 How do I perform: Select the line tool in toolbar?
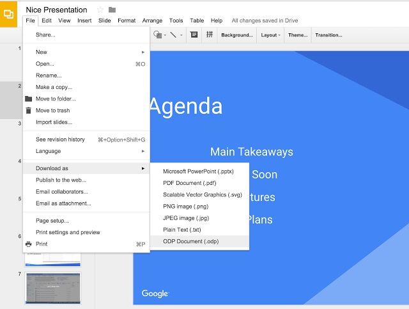click(173, 35)
